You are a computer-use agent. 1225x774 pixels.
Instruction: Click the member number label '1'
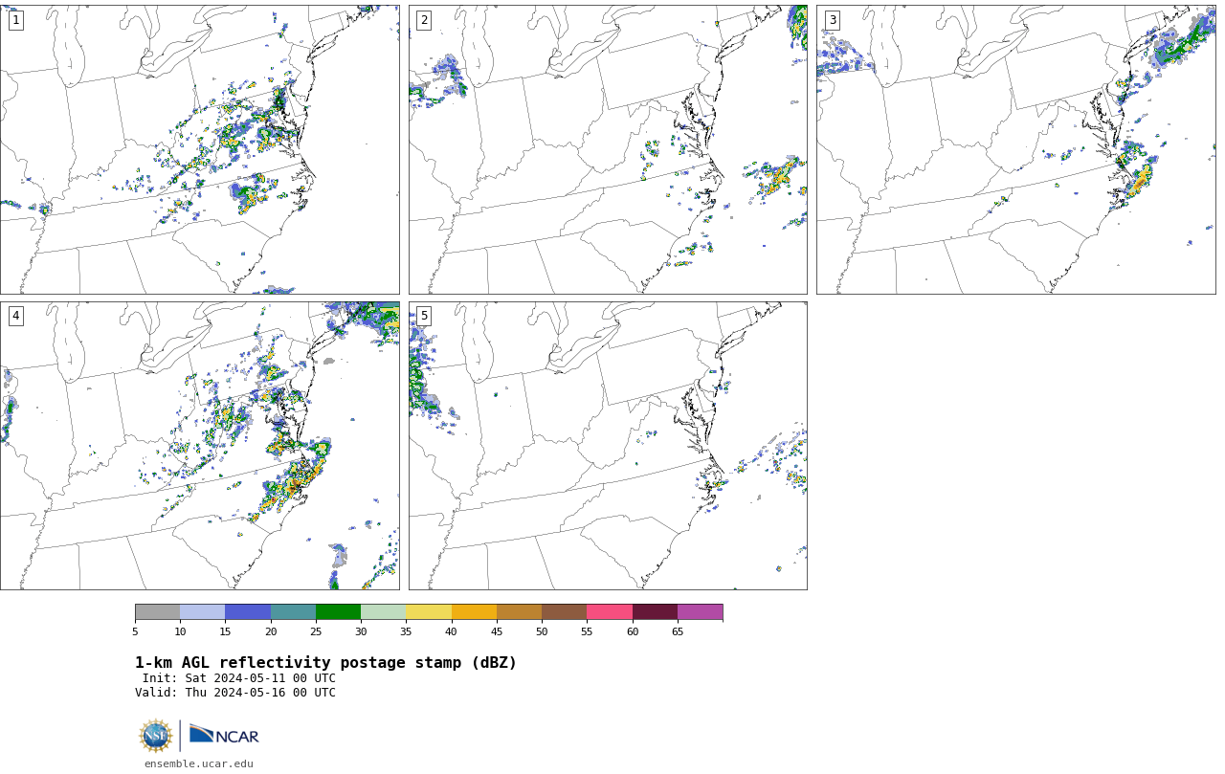tap(15, 20)
